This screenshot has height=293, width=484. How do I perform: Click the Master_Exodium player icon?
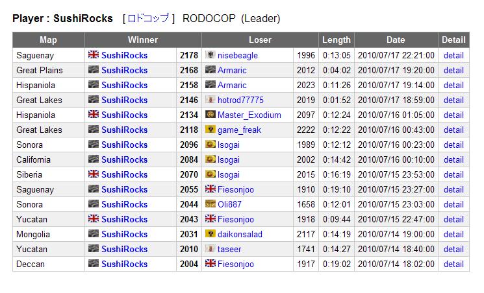210,115
